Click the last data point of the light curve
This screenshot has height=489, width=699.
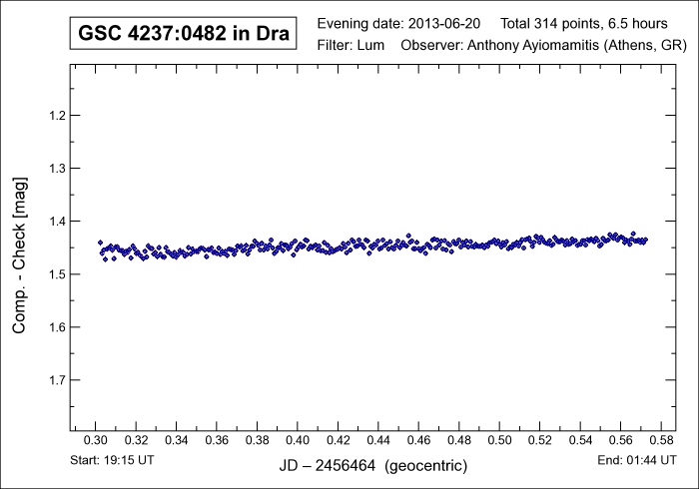pyautogui.click(x=645, y=240)
